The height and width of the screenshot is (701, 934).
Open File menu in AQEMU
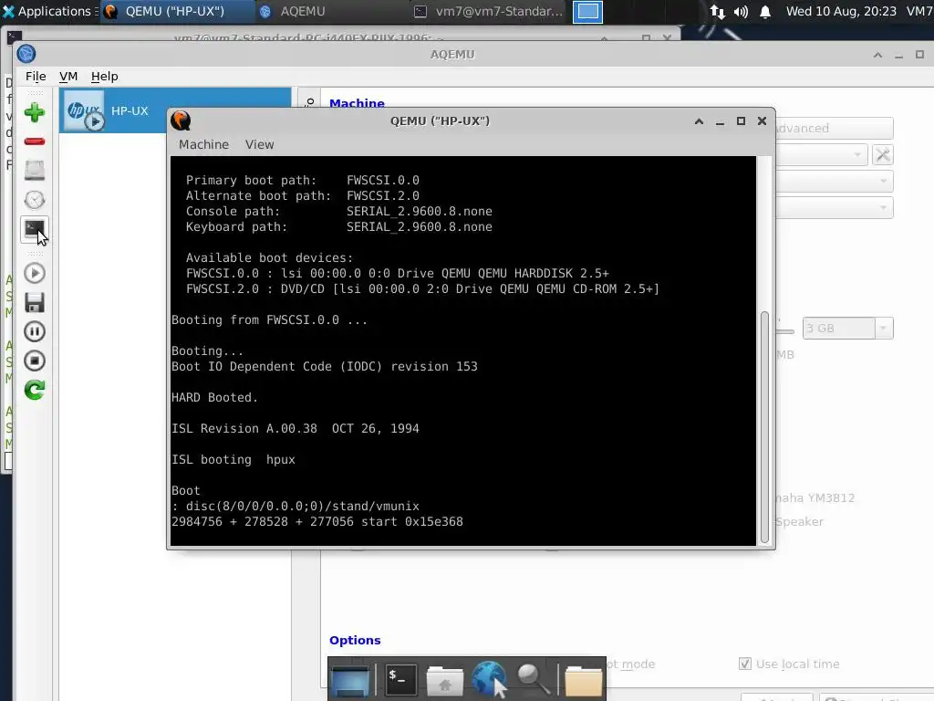pos(36,77)
